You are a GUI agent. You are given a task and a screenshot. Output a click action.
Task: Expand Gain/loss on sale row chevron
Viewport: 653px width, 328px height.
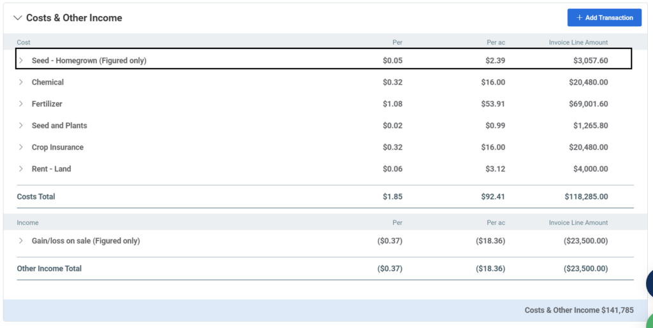click(x=21, y=241)
